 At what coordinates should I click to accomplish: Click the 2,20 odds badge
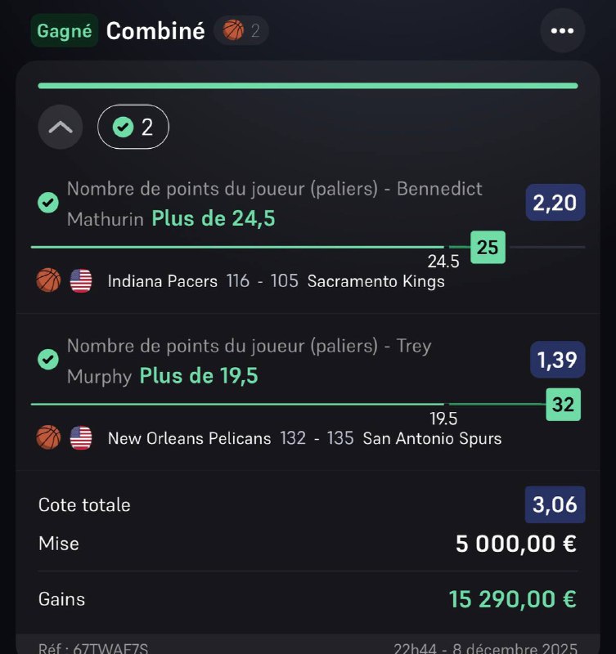click(555, 202)
